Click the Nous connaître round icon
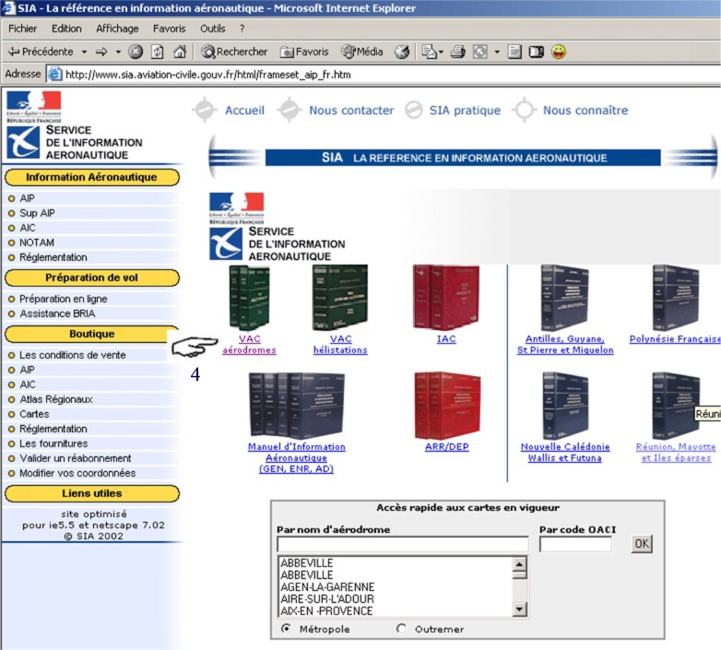The height and width of the screenshot is (650, 721). click(x=525, y=110)
